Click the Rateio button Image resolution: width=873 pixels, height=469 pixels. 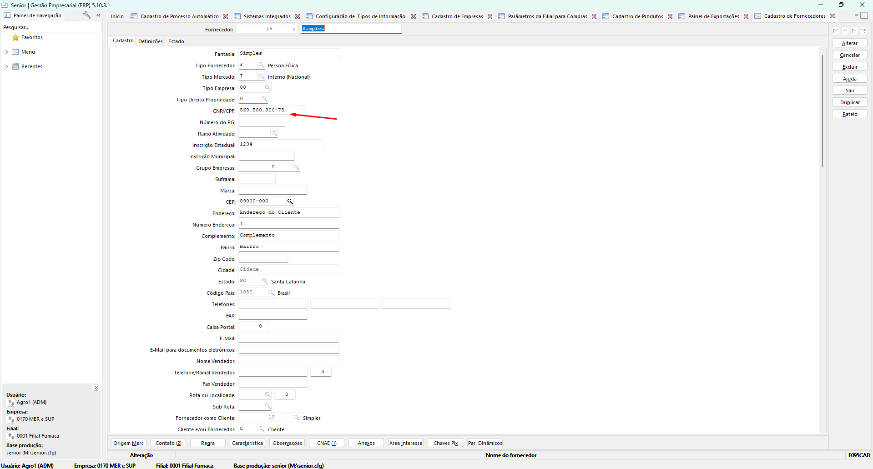pos(849,114)
